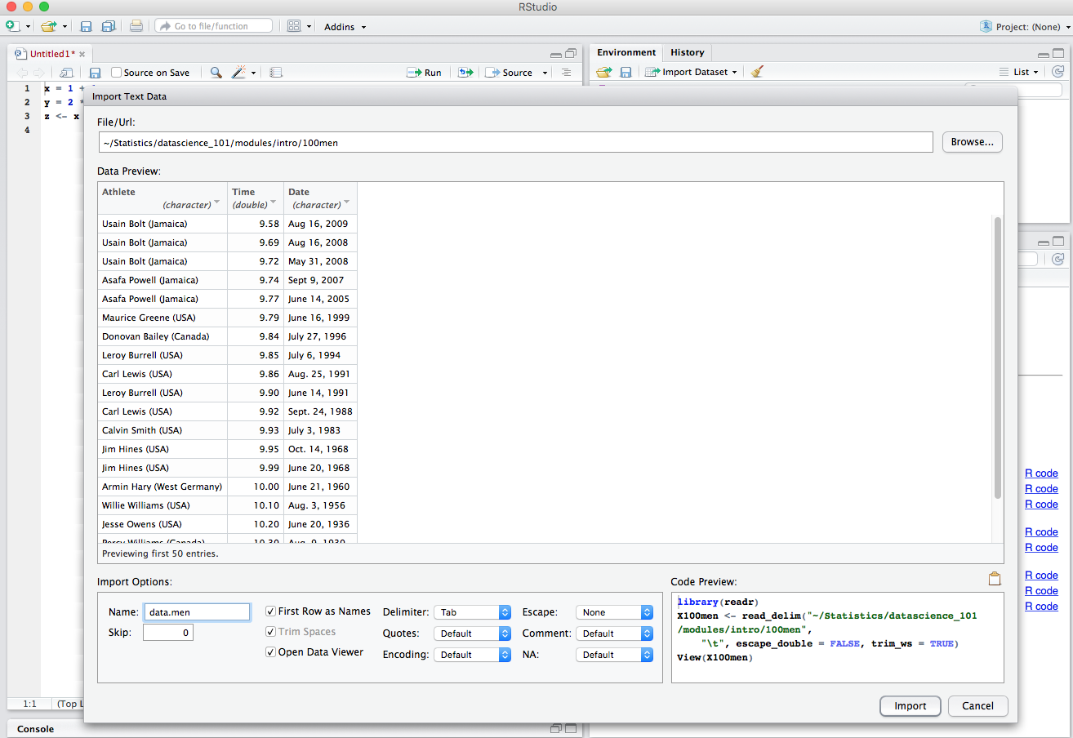Click the Name field containing data.men
1073x738 pixels.
tap(197, 612)
